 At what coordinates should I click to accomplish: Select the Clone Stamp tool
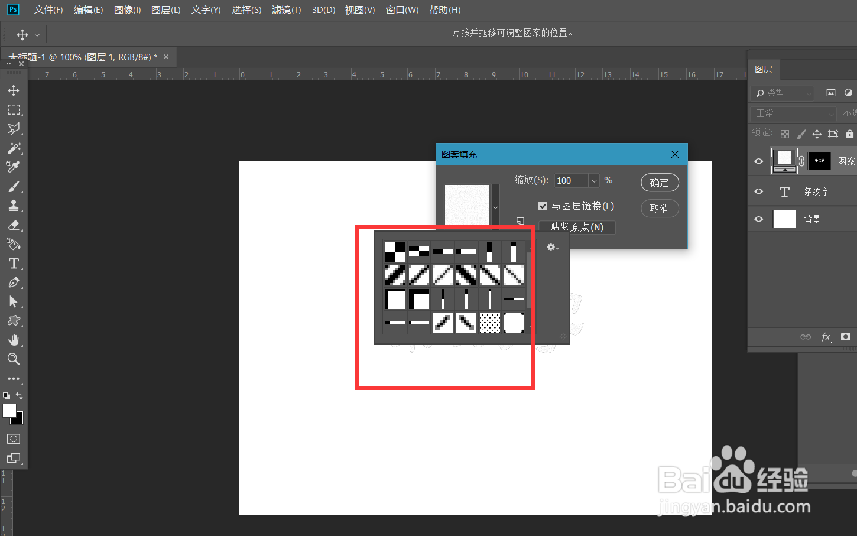[14, 206]
